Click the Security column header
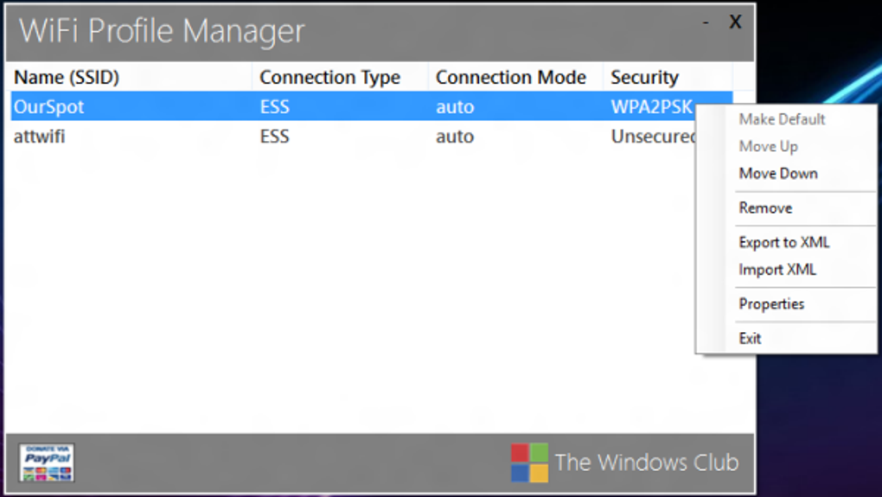882x497 pixels. [644, 78]
